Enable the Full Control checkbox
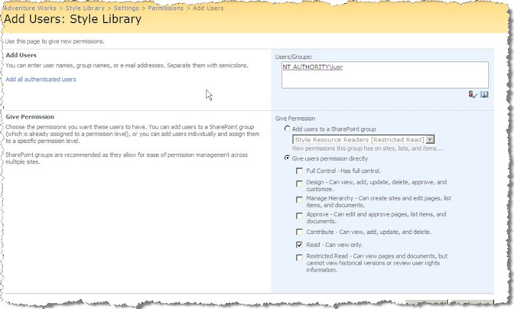 (x=299, y=171)
